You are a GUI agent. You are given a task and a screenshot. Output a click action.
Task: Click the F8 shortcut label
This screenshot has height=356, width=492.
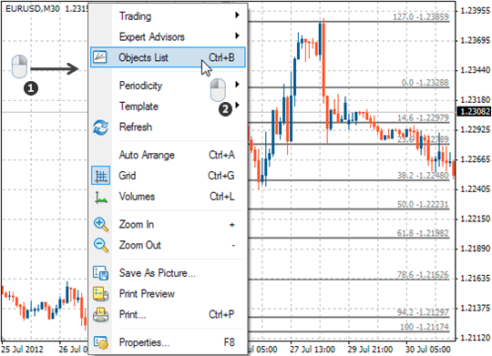point(230,342)
